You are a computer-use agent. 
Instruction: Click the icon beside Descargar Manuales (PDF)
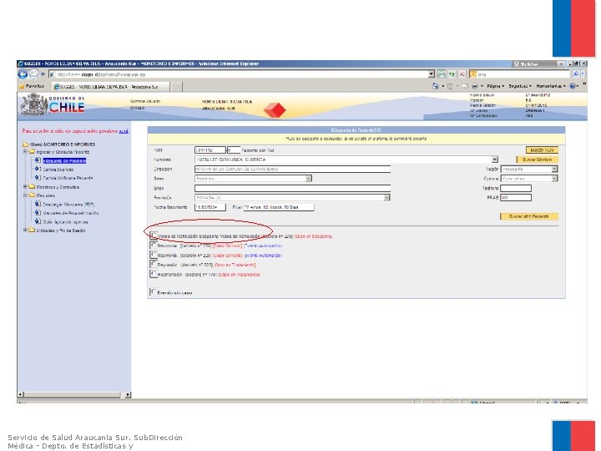coord(38,204)
